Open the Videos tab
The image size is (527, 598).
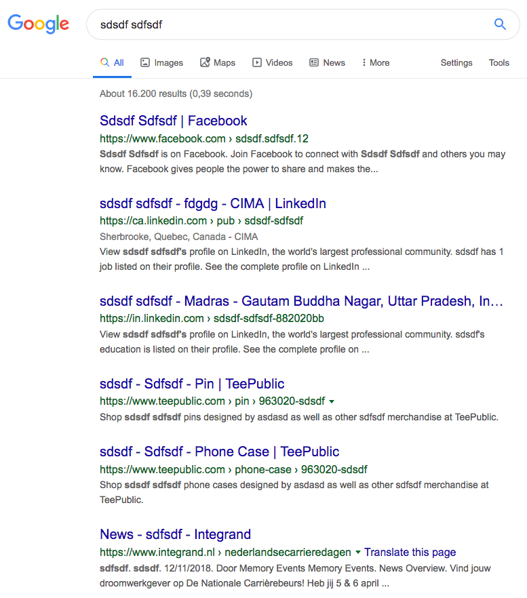[x=273, y=62]
